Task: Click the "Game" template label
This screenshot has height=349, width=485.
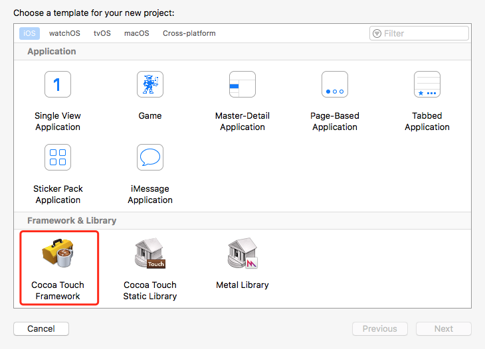Action: pos(150,116)
